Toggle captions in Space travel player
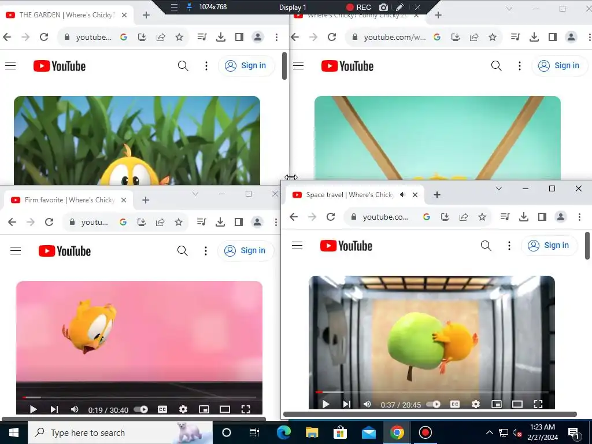Viewport: 592px width, 444px height. click(x=455, y=404)
